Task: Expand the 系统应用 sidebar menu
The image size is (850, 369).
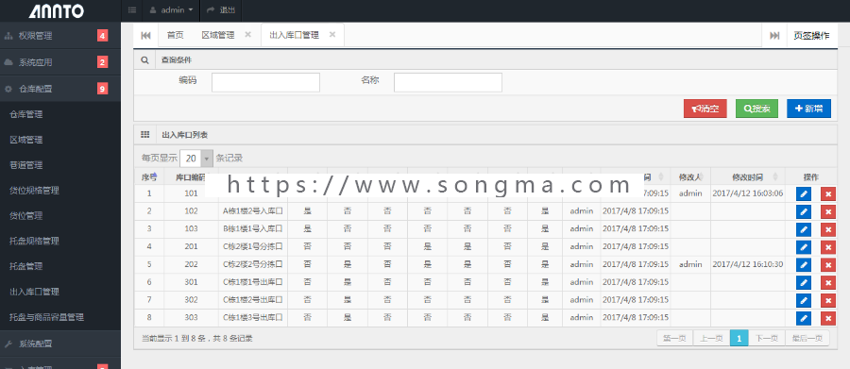Action: 60,62
